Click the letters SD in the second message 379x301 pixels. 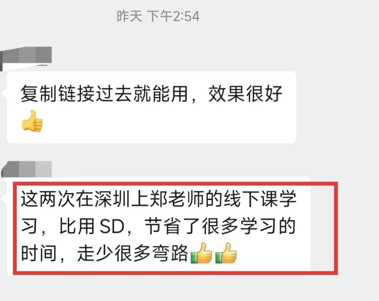(112, 226)
